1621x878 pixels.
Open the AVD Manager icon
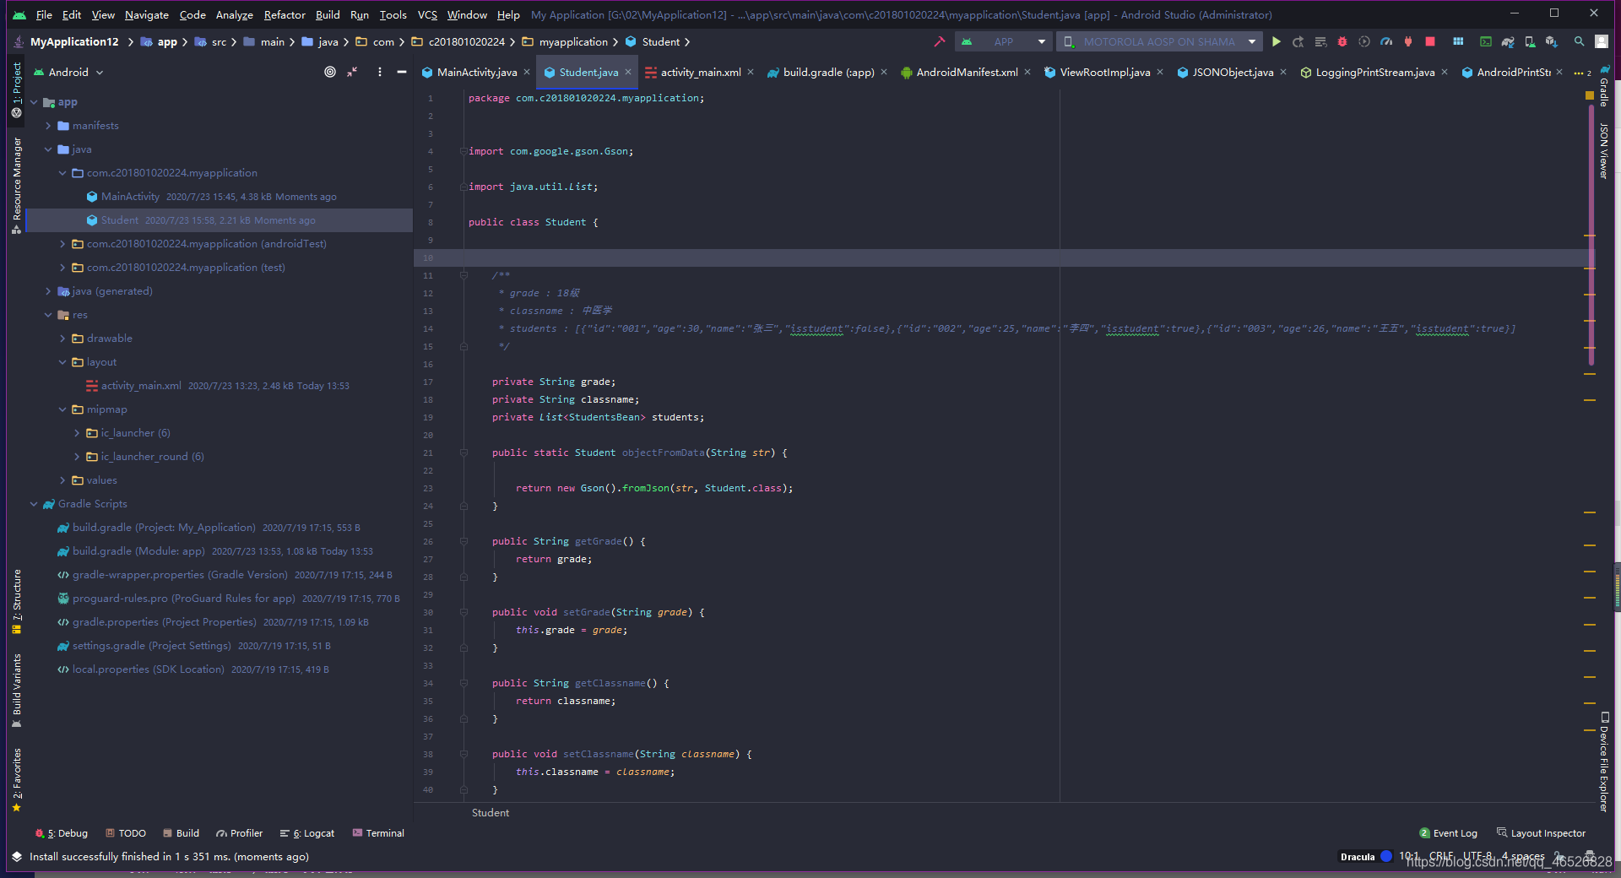pyautogui.click(x=1530, y=41)
